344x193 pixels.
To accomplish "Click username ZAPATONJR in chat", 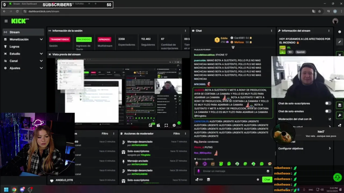I will [201, 121].
